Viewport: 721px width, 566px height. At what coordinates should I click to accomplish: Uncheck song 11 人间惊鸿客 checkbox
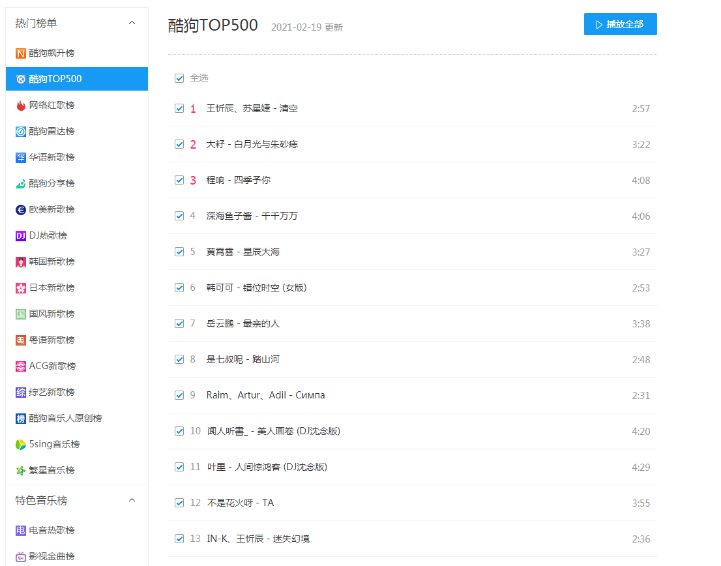(x=179, y=467)
